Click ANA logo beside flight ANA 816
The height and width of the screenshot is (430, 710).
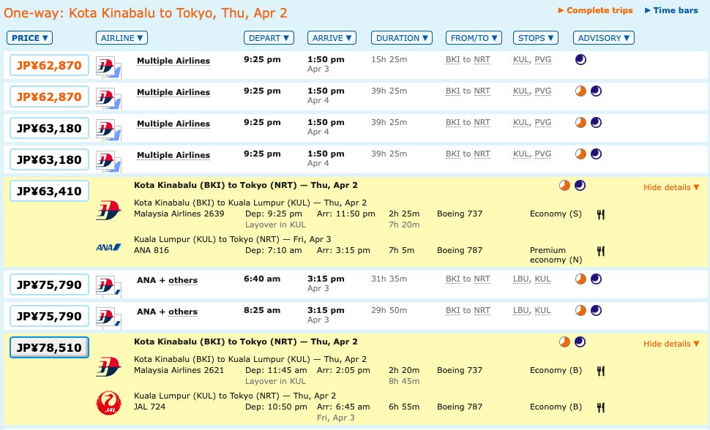(108, 247)
